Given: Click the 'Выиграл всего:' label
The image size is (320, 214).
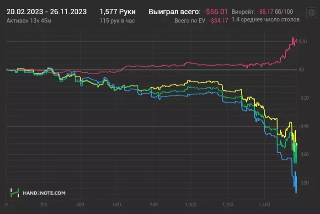Looking at the screenshot, I should coord(175,11).
